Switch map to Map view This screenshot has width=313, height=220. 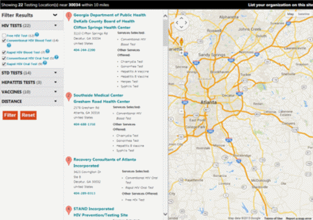pyautogui.click(x=290, y=14)
